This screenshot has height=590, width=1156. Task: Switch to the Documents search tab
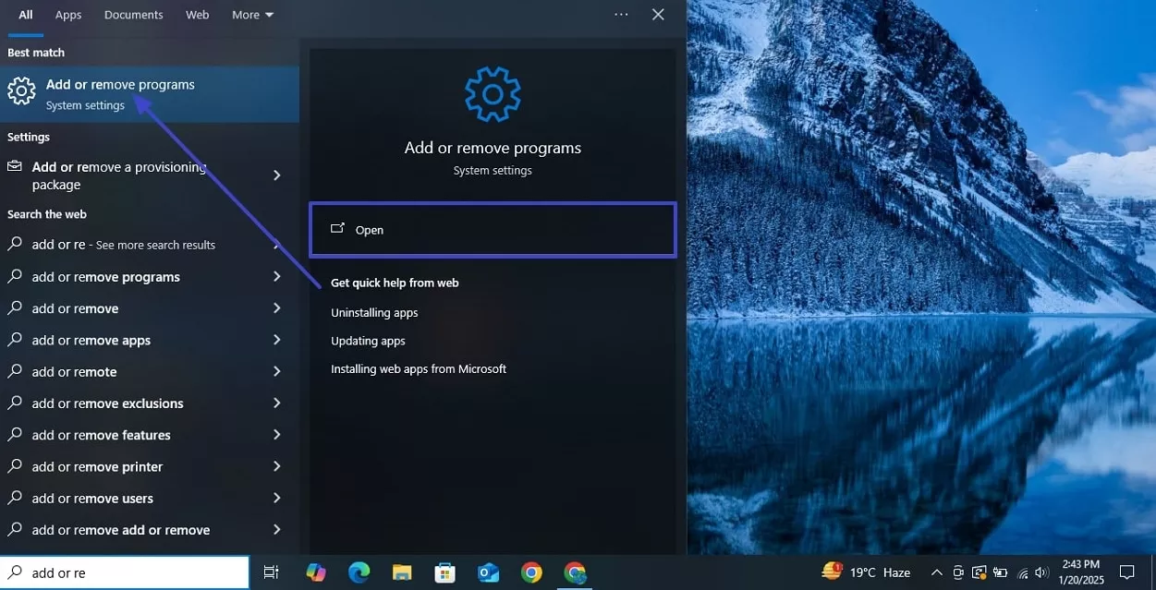[x=133, y=14]
